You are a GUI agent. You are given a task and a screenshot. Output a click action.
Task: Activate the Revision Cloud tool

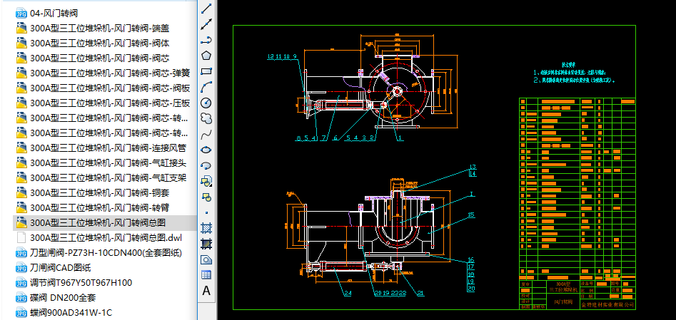point(206,118)
